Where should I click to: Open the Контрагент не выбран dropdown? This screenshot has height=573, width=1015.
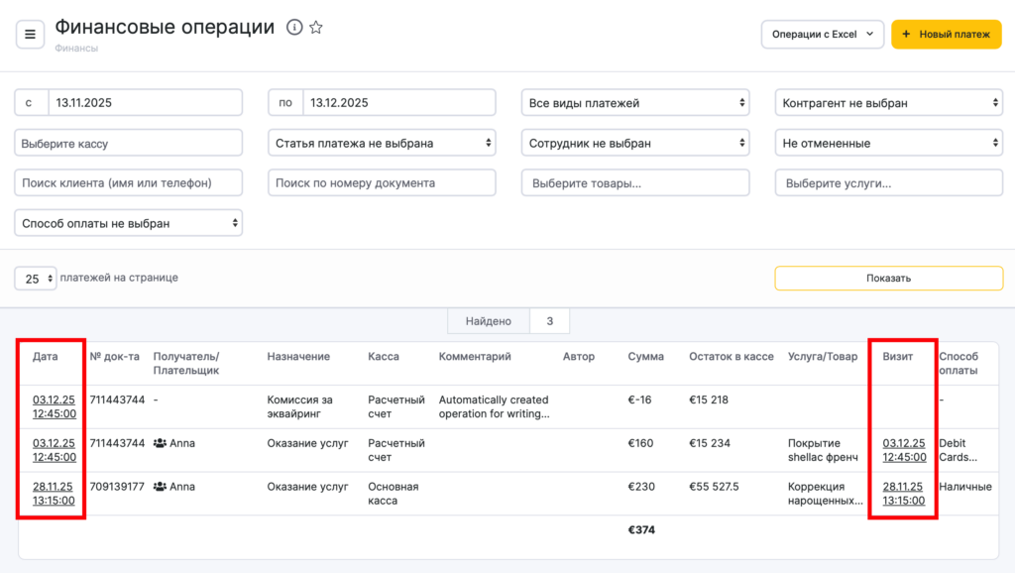[x=888, y=103]
